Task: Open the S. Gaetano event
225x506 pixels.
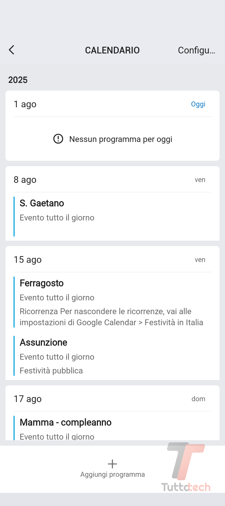Action: [x=42, y=203]
